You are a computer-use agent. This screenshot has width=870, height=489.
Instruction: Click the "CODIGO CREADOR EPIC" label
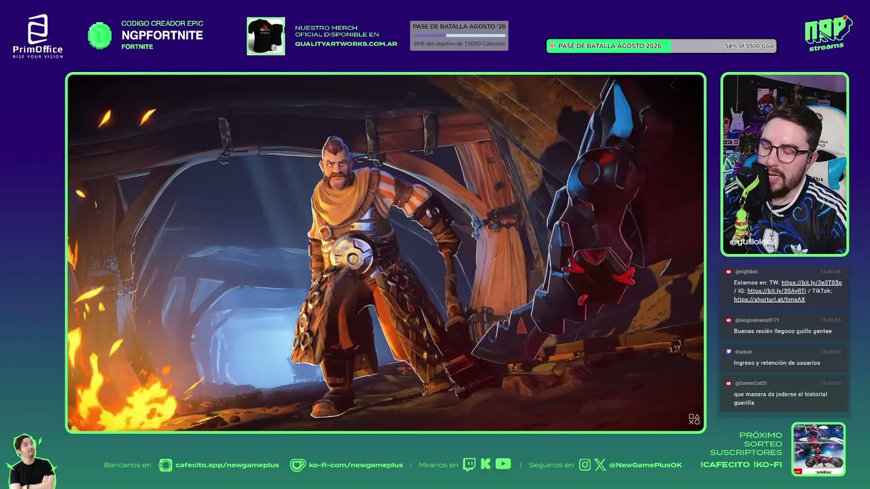[x=162, y=24]
